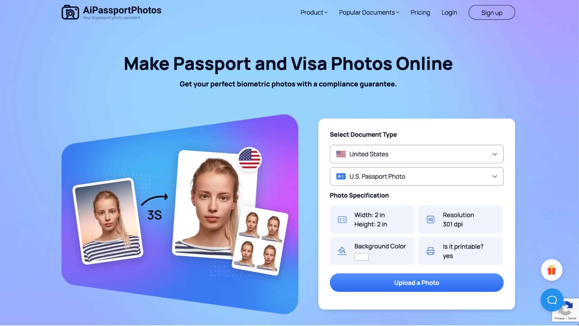The height and width of the screenshot is (326, 579).
Task: Click the document type selector icon
Action: tap(340, 176)
